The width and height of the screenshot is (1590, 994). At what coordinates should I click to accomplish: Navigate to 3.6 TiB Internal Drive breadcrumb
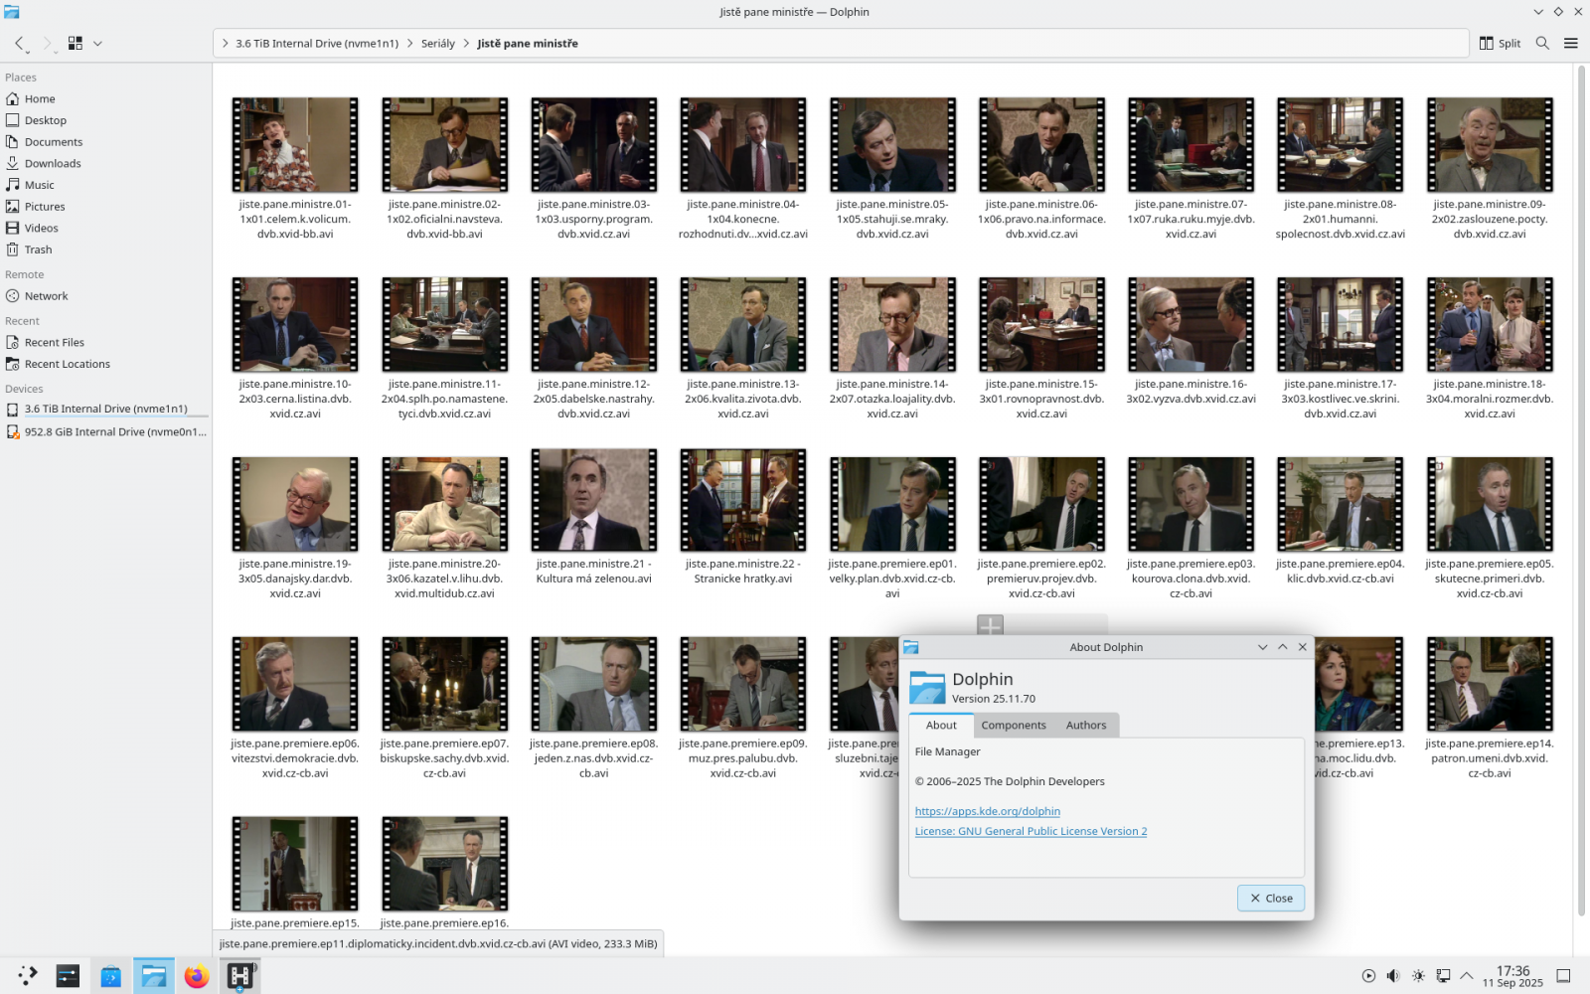coord(317,44)
